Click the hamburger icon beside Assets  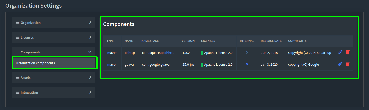[18, 78]
